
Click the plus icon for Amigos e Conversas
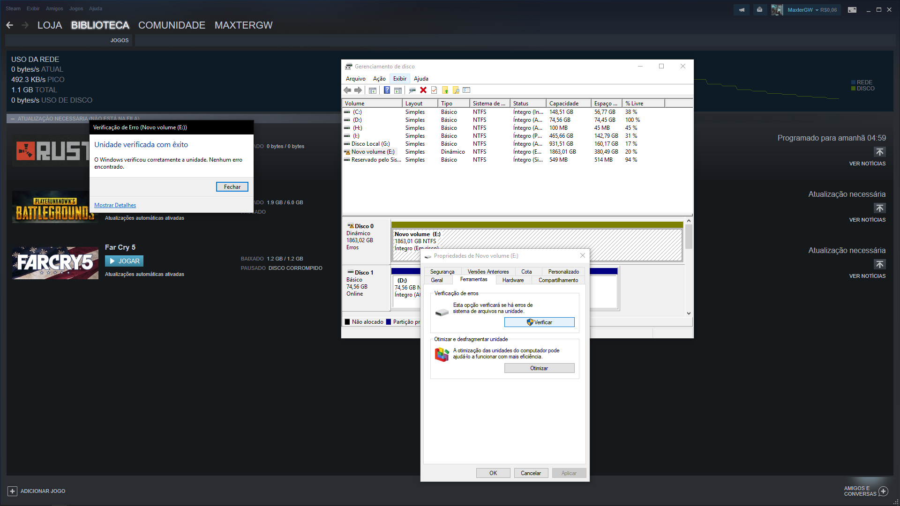tap(884, 491)
